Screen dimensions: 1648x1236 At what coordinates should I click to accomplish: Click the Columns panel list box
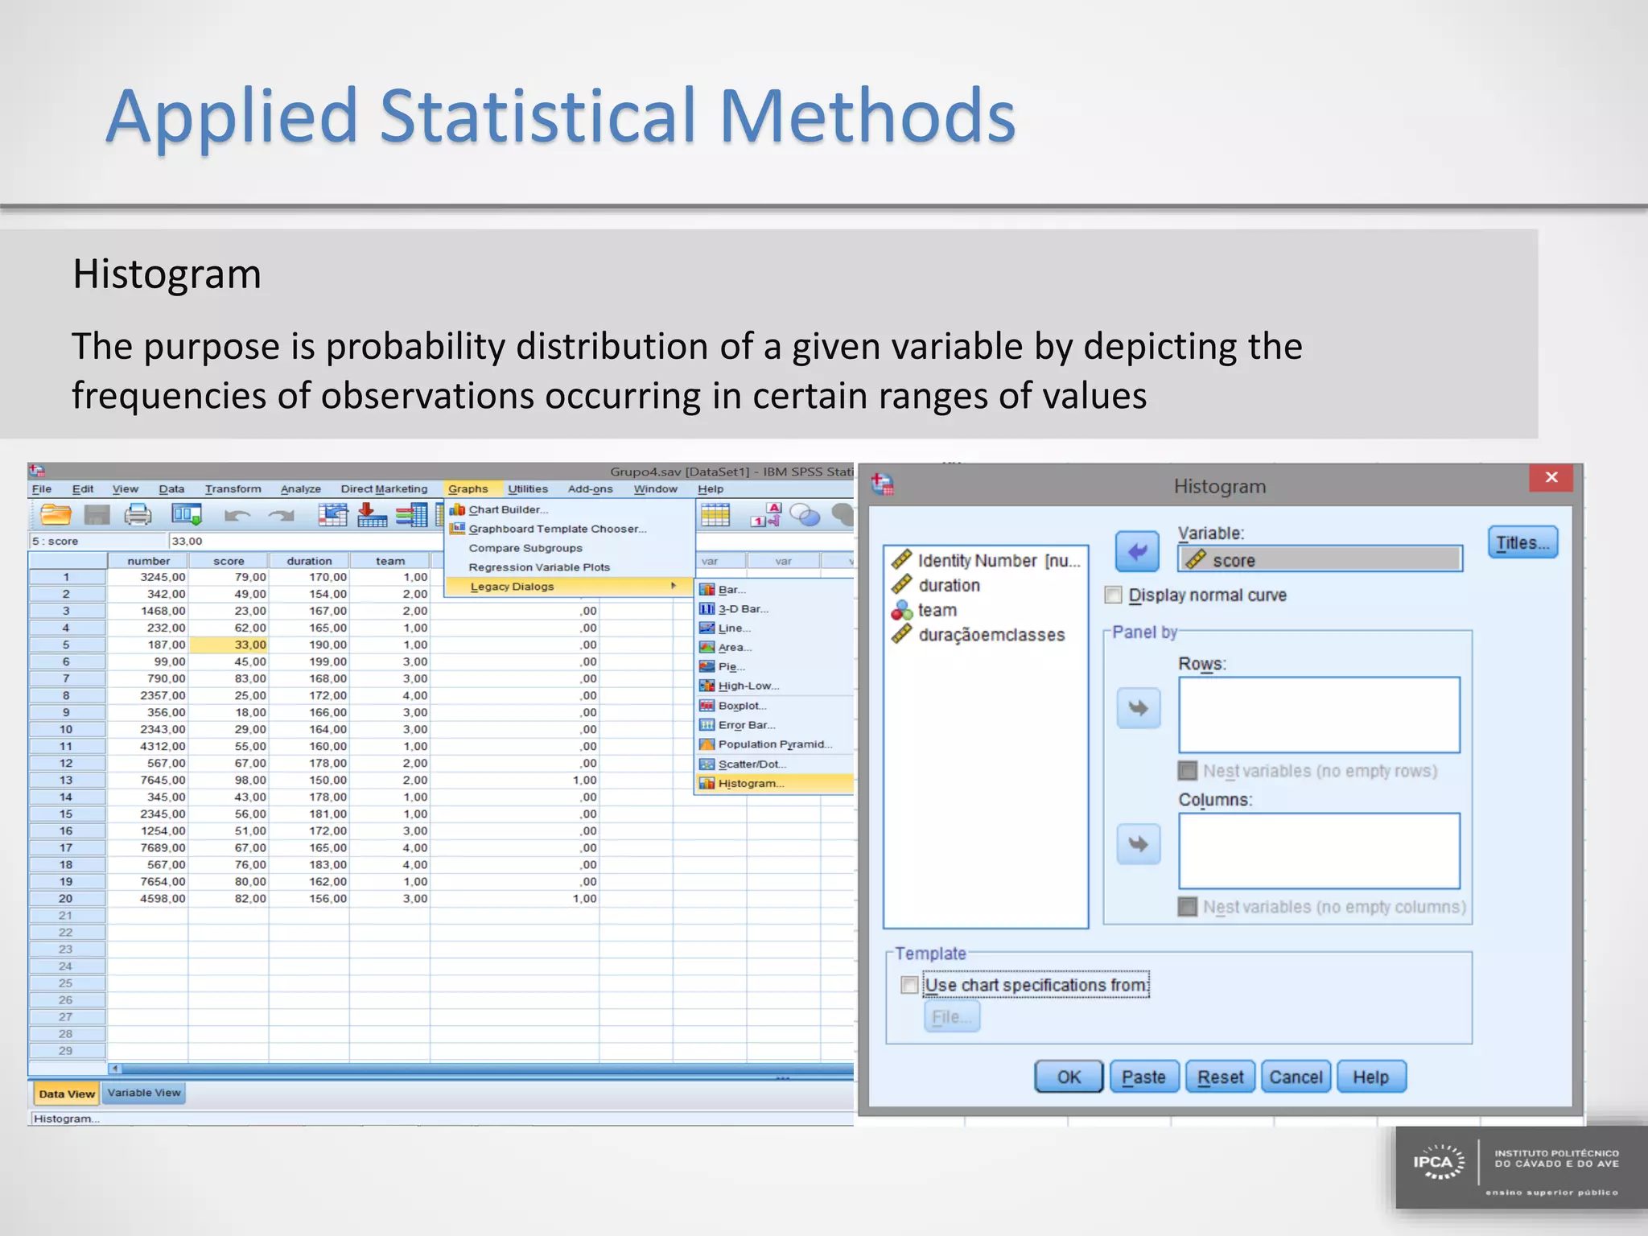pos(1319,851)
